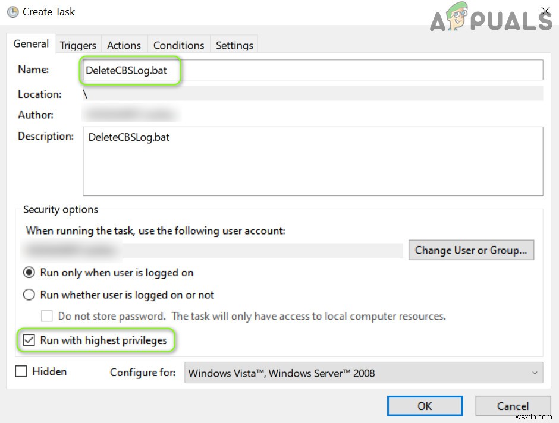Close the Create Task dialog
Screen dimensions: 559x423
pos(545,11)
